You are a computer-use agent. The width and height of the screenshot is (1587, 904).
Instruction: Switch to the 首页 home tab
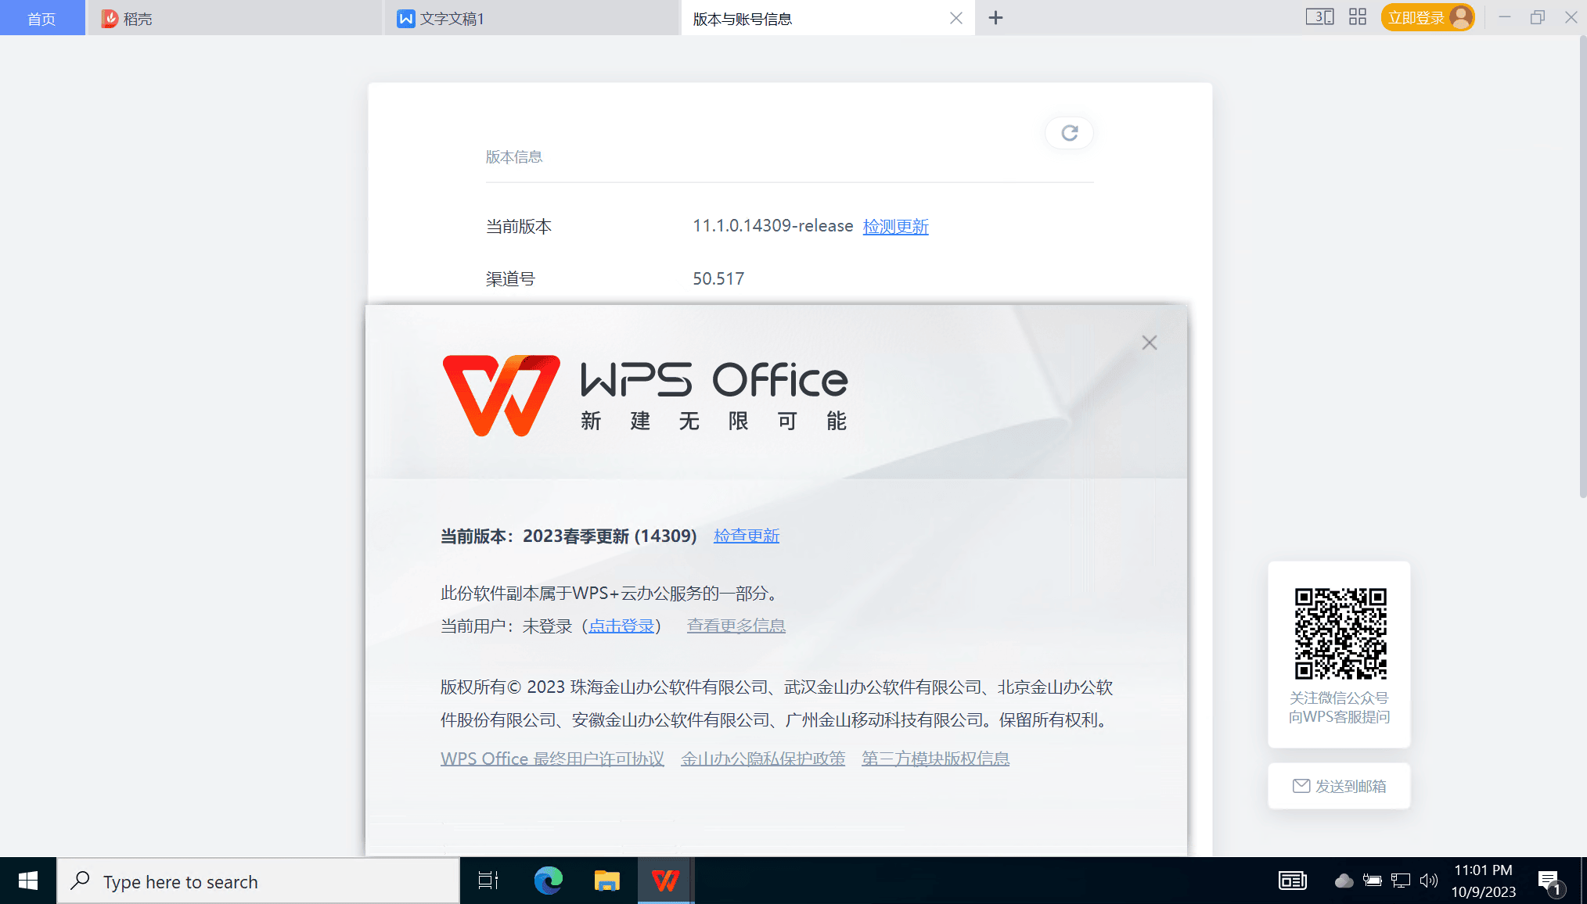[41, 18]
